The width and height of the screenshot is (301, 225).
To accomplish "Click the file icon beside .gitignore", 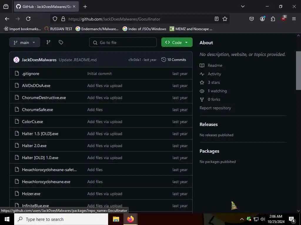I will [x=17, y=73].
